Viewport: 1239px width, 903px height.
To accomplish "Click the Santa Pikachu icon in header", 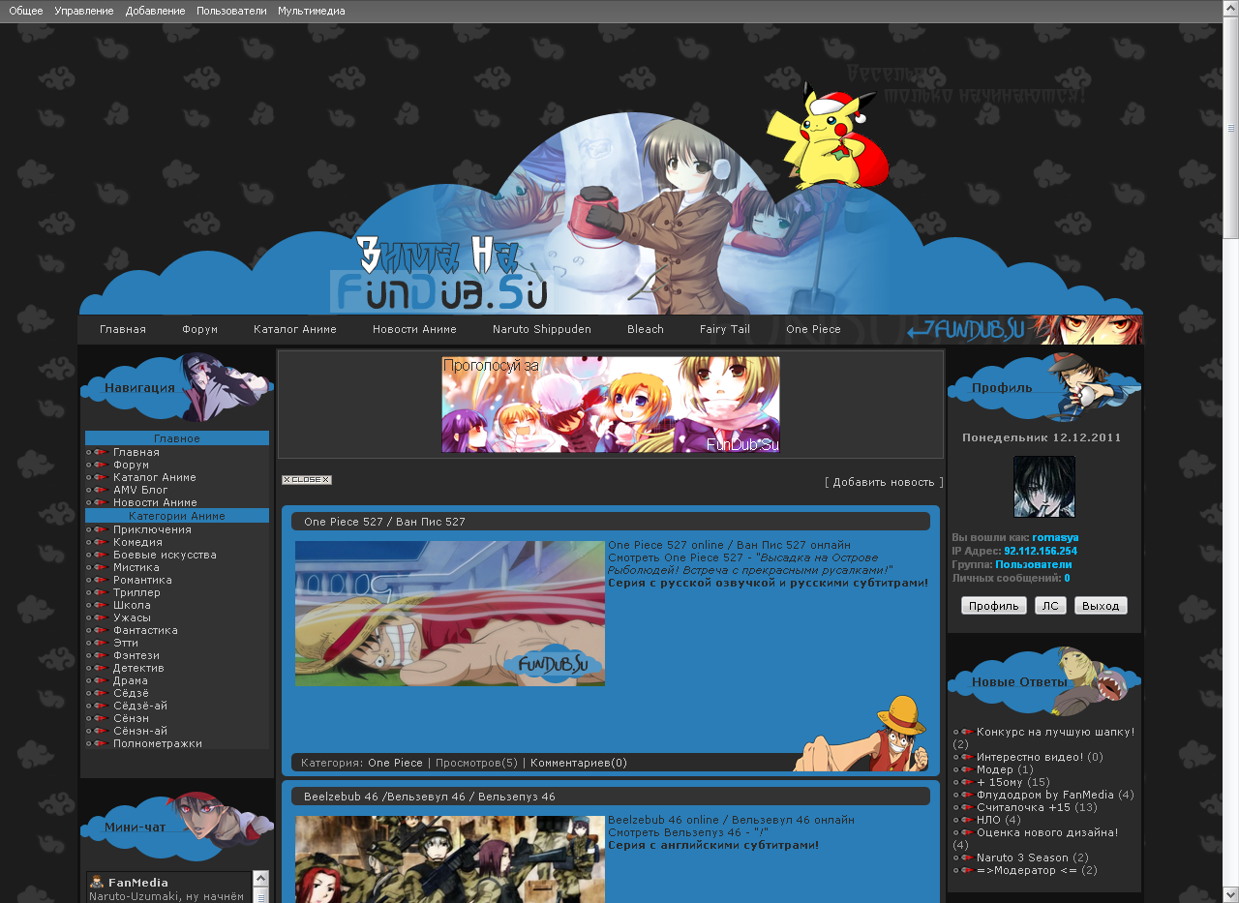I will coord(829,135).
